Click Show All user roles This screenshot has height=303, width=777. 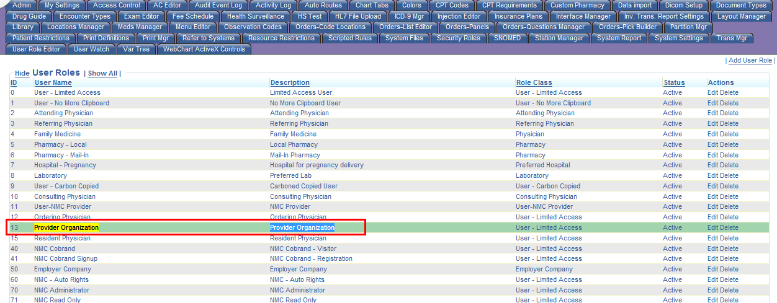pyautogui.click(x=102, y=73)
